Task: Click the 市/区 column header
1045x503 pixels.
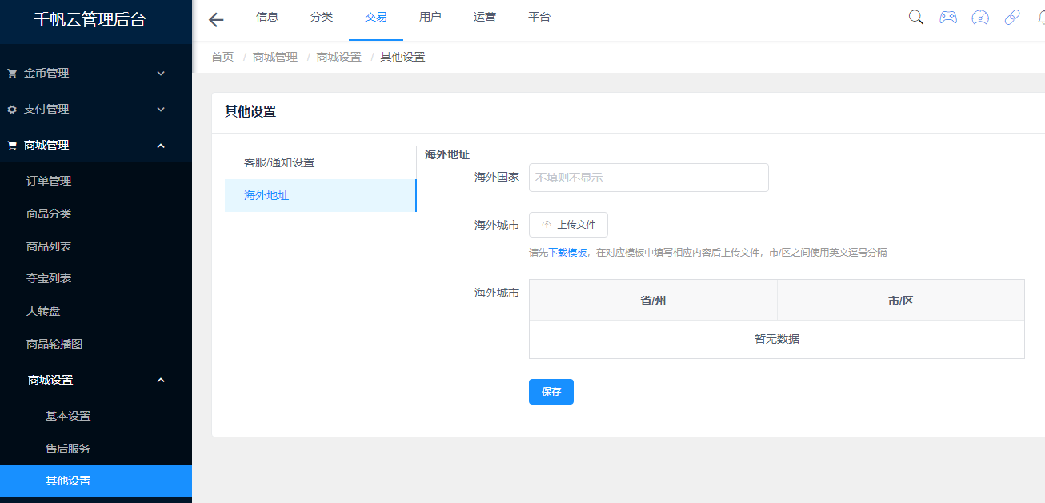Action: pos(901,301)
